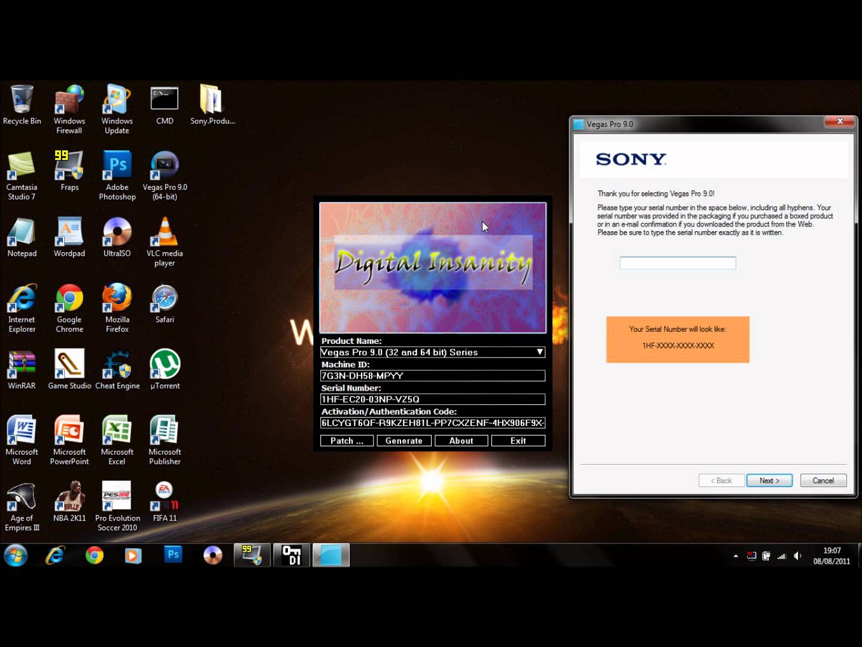Image resolution: width=862 pixels, height=647 pixels.
Task: Select Google Chrome desktop shortcut
Action: coord(69,309)
